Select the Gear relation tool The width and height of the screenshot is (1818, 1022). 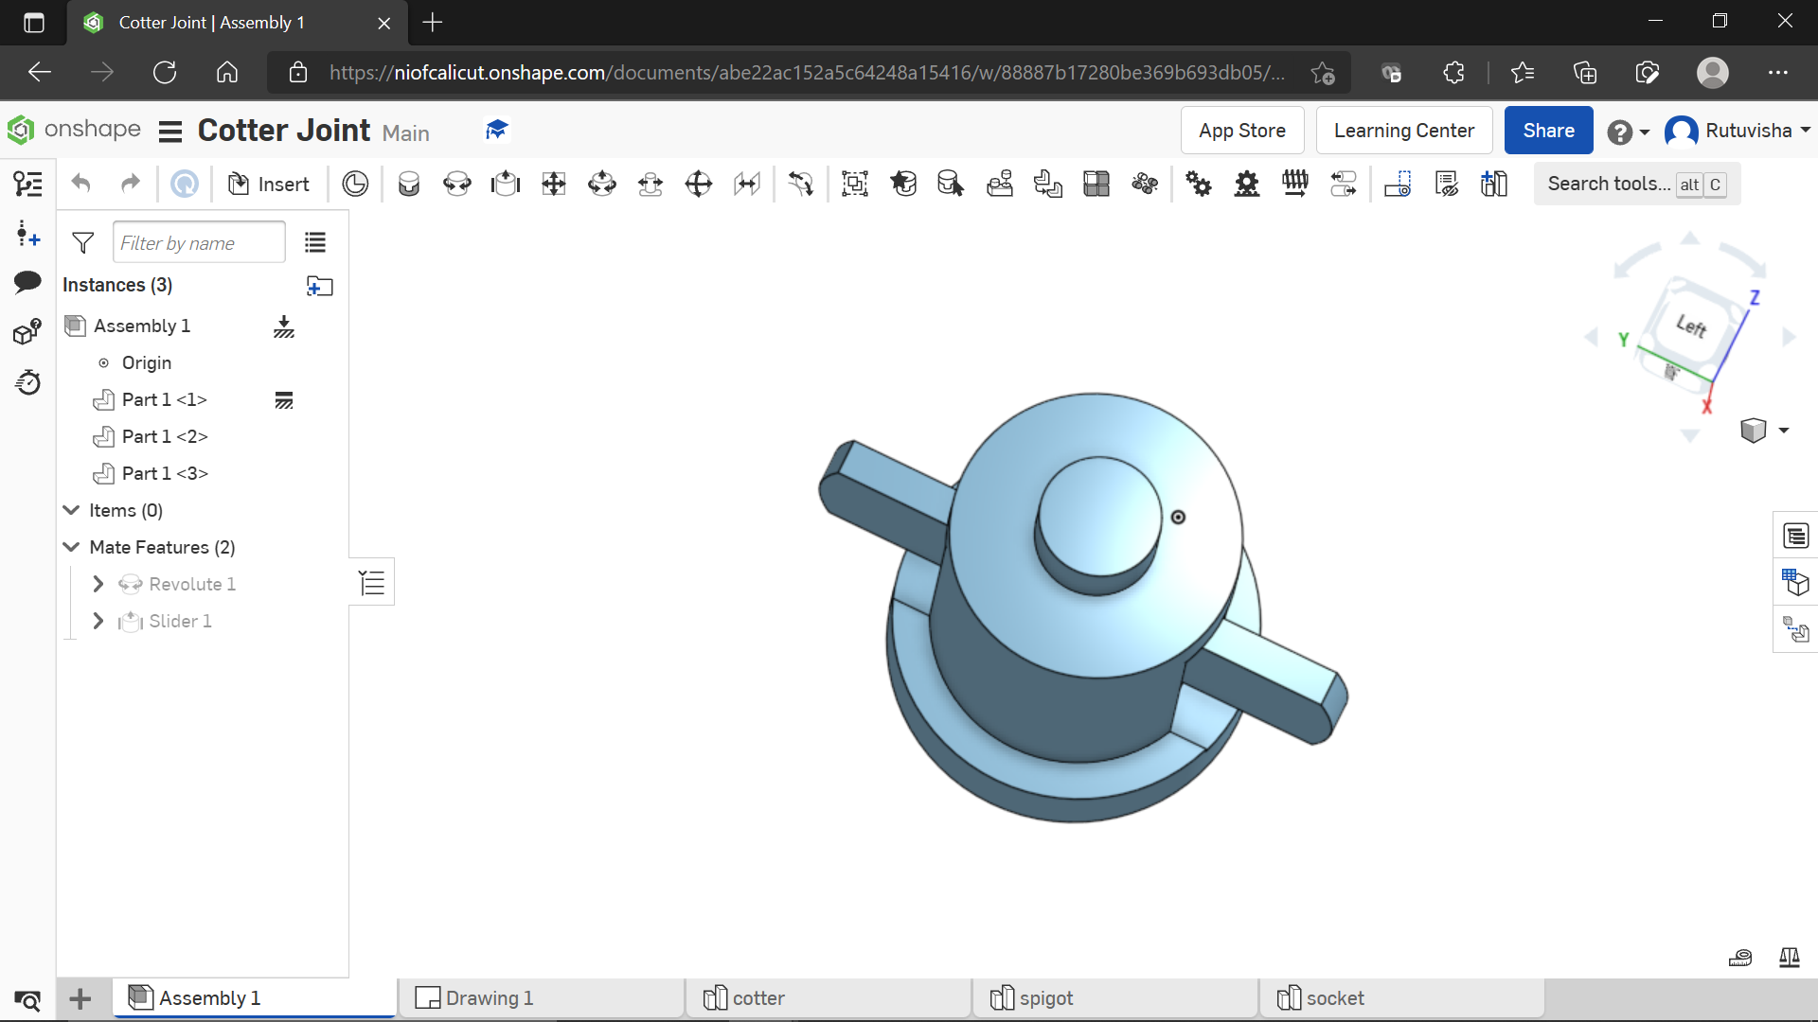[1199, 184]
